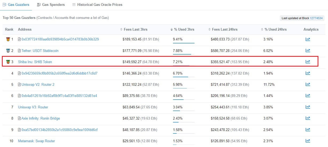The height and width of the screenshot is (147, 328).
Task: Click the Analytics column header
Action: pos(311,29)
